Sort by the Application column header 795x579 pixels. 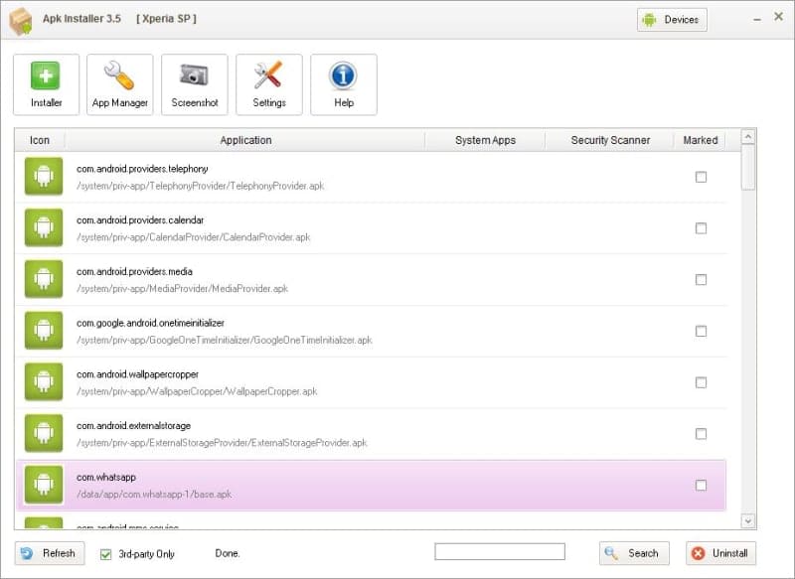[x=245, y=140]
